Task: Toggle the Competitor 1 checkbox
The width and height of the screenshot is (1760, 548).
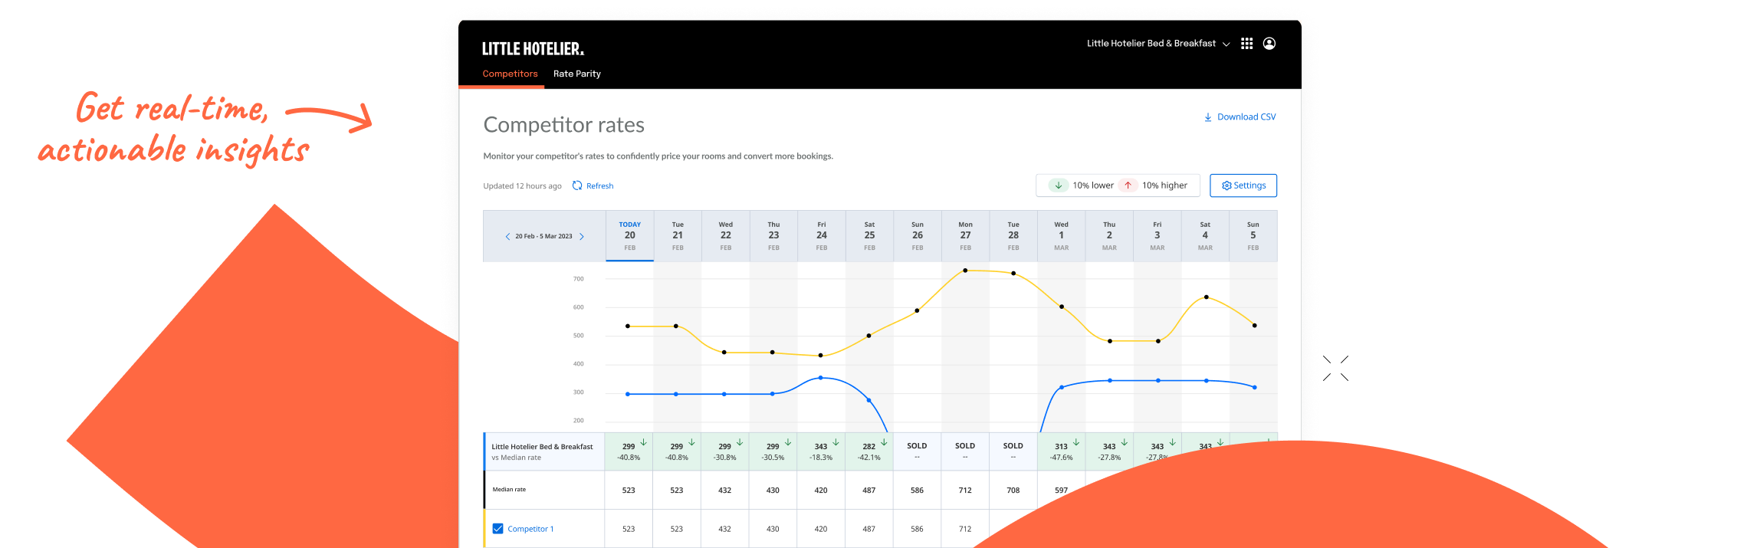Action: (497, 529)
